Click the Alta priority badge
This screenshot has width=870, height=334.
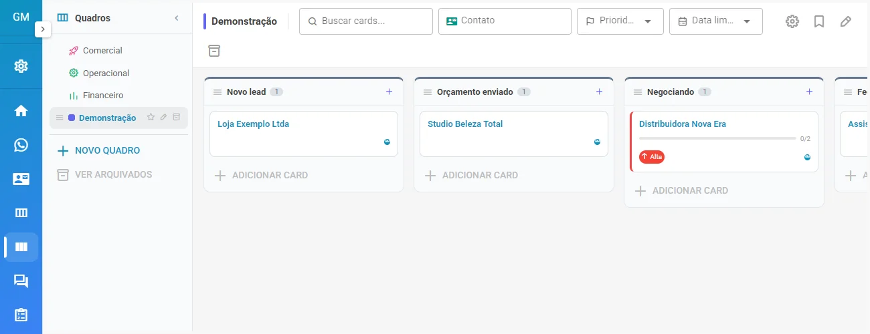tap(652, 156)
